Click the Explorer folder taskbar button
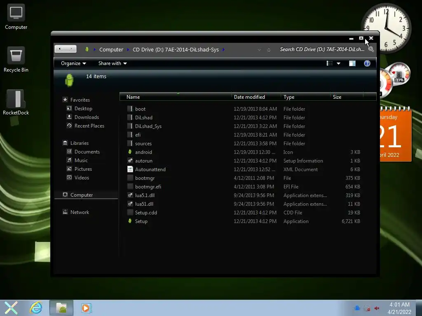The width and height of the screenshot is (422, 316). (61, 308)
